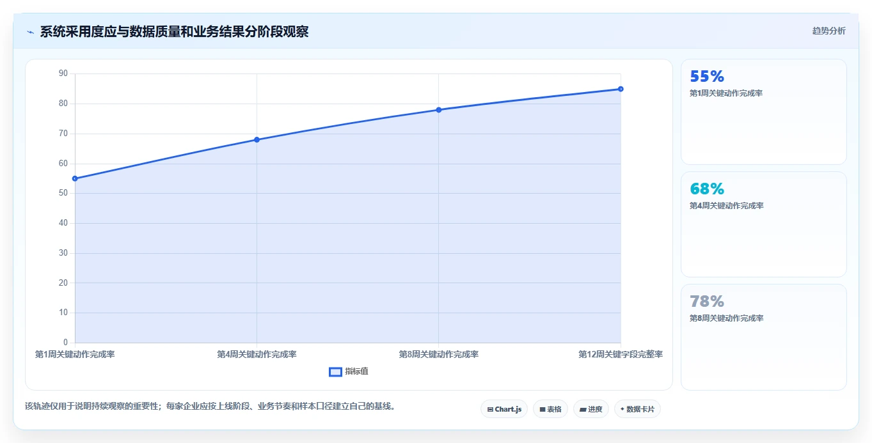Toggle the 指标值 legend item
Image resolution: width=872 pixels, height=443 pixels.
(x=349, y=371)
